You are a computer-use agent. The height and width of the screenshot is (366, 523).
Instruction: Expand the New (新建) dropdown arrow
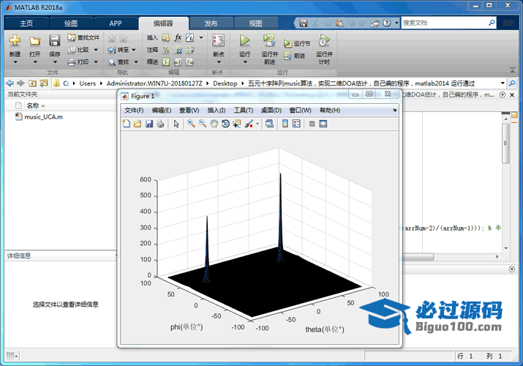tap(15, 62)
